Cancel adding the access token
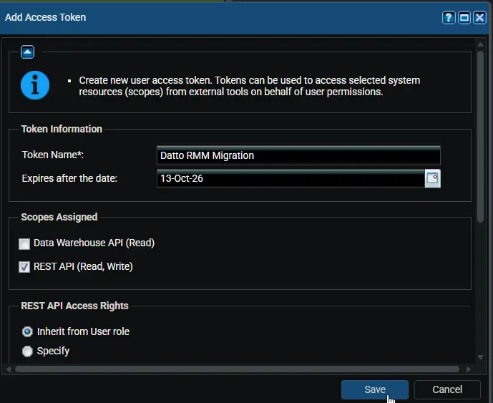Image resolution: width=493 pixels, height=403 pixels. click(x=447, y=389)
